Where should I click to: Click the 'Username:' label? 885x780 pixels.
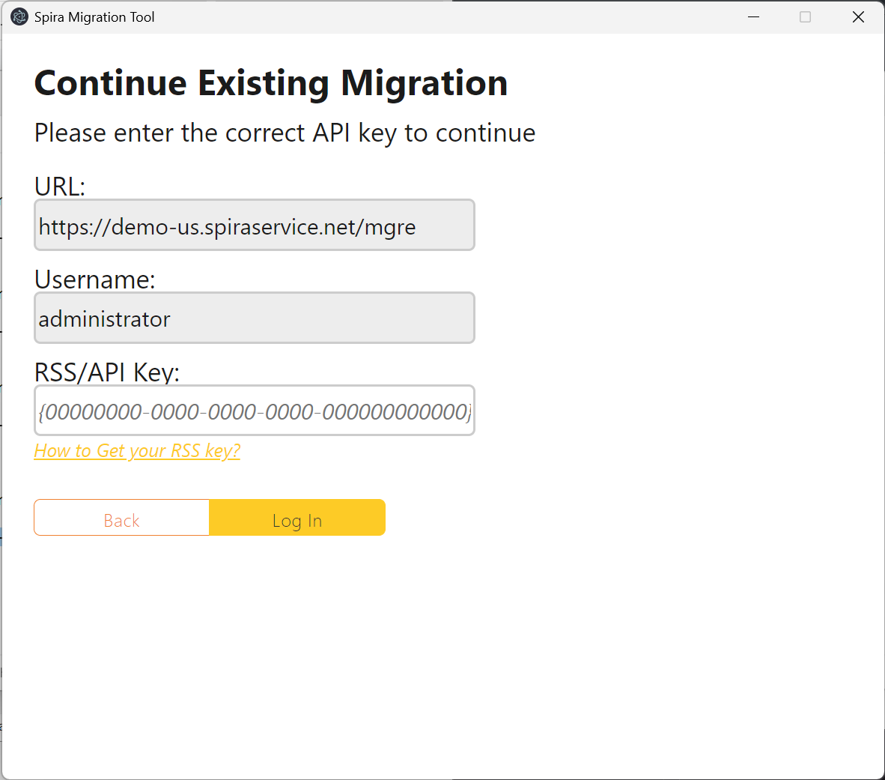tap(95, 279)
